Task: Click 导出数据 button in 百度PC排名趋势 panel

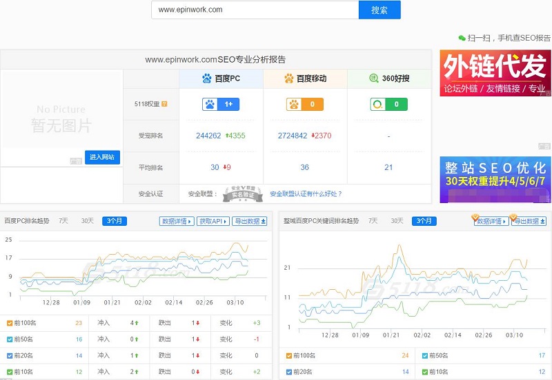Action: click(250, 221)
